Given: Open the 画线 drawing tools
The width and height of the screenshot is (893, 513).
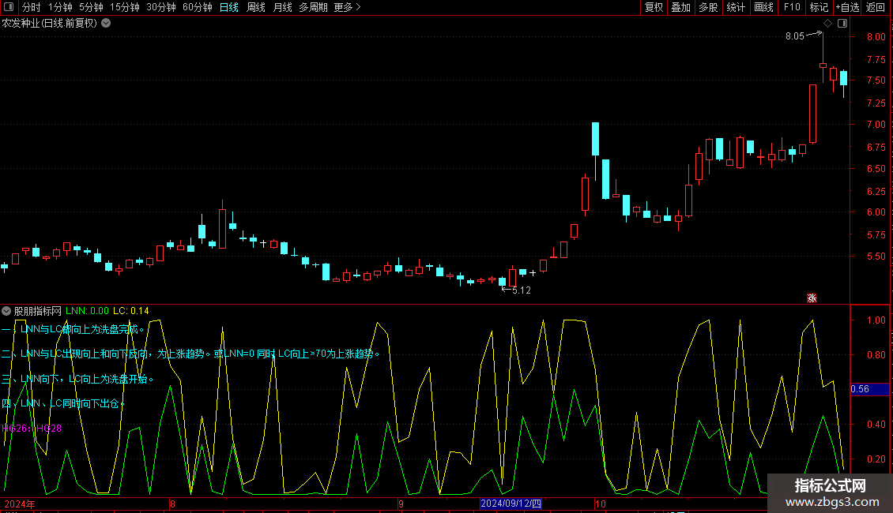Looking at the screenshot, I should pyautogui.click(x=763, y=7).
